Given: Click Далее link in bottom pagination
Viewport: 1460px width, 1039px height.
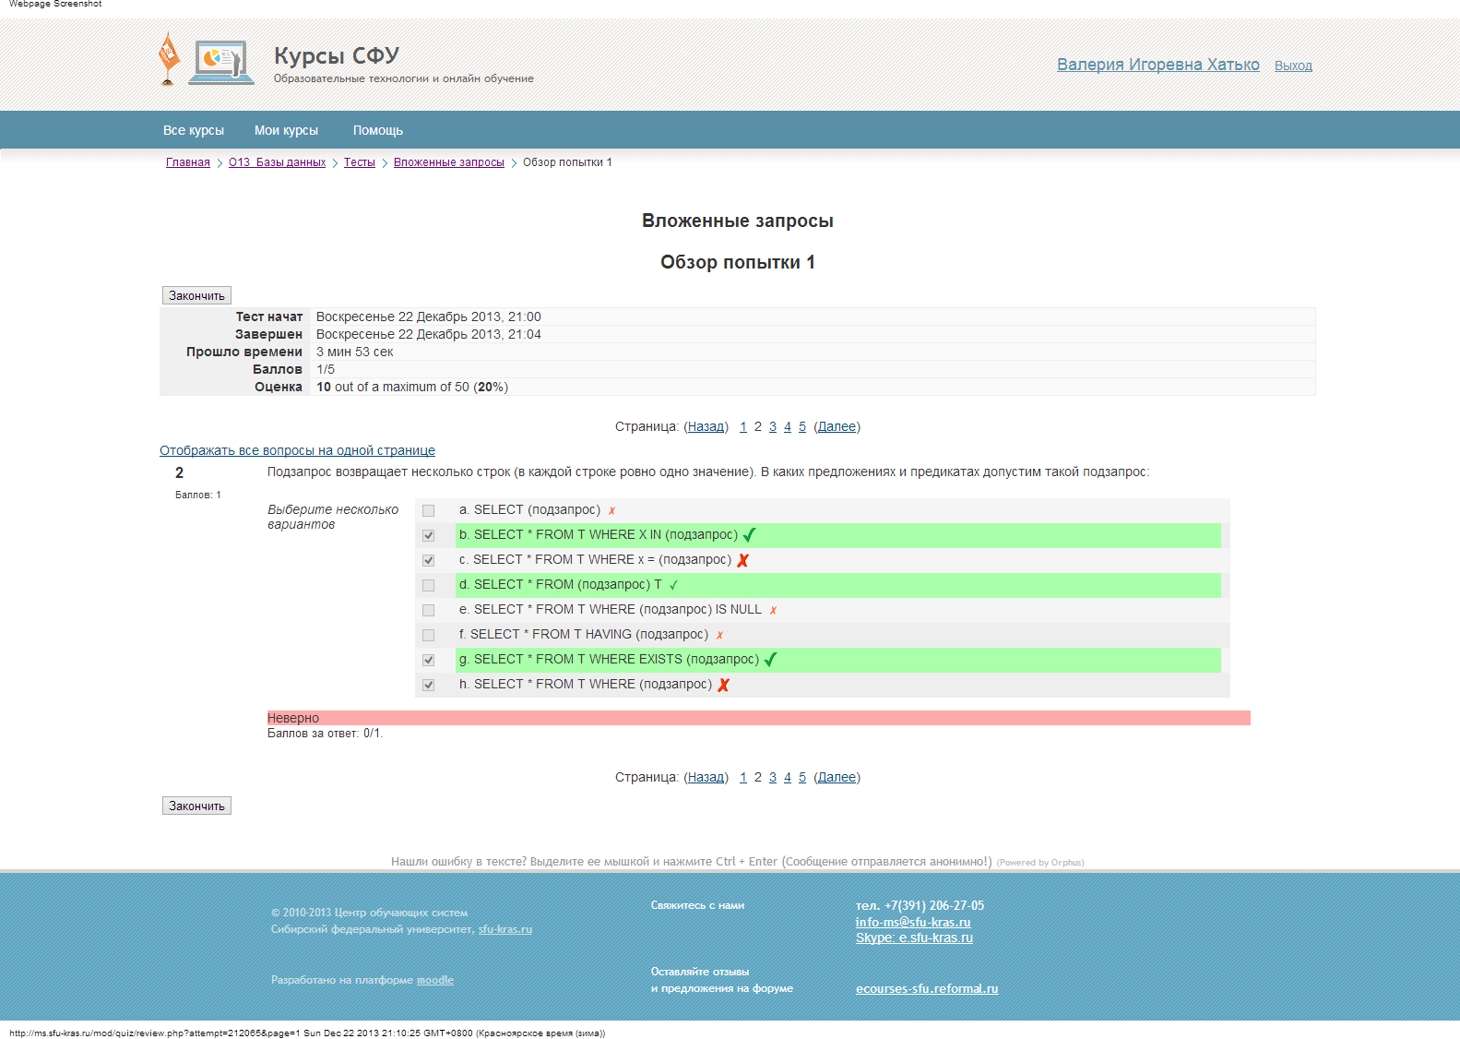Looking at the screenshot, I should 837,777.
